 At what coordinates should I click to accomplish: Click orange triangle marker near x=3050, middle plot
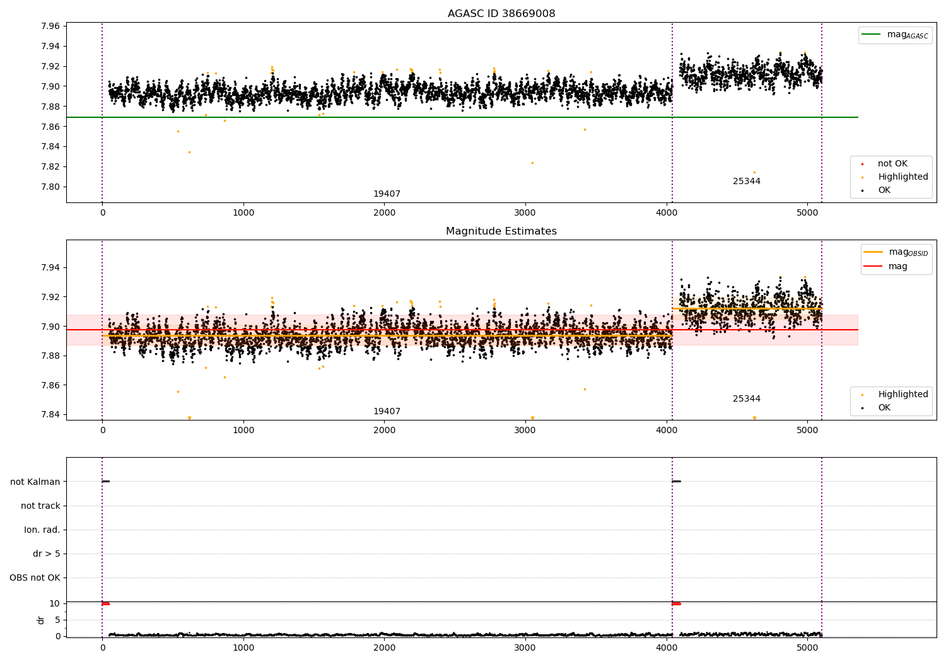tap(532, 418)
